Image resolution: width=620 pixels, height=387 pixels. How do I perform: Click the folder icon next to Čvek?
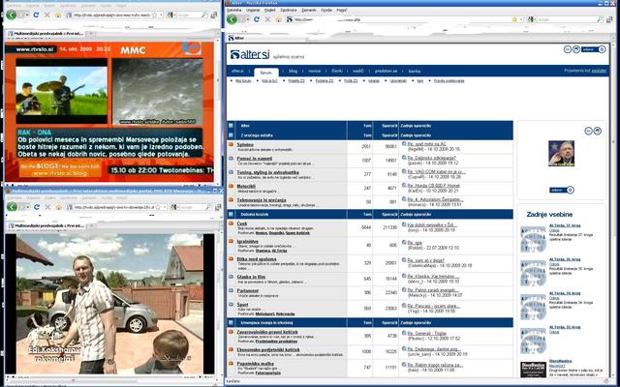(x=231, y=223)
